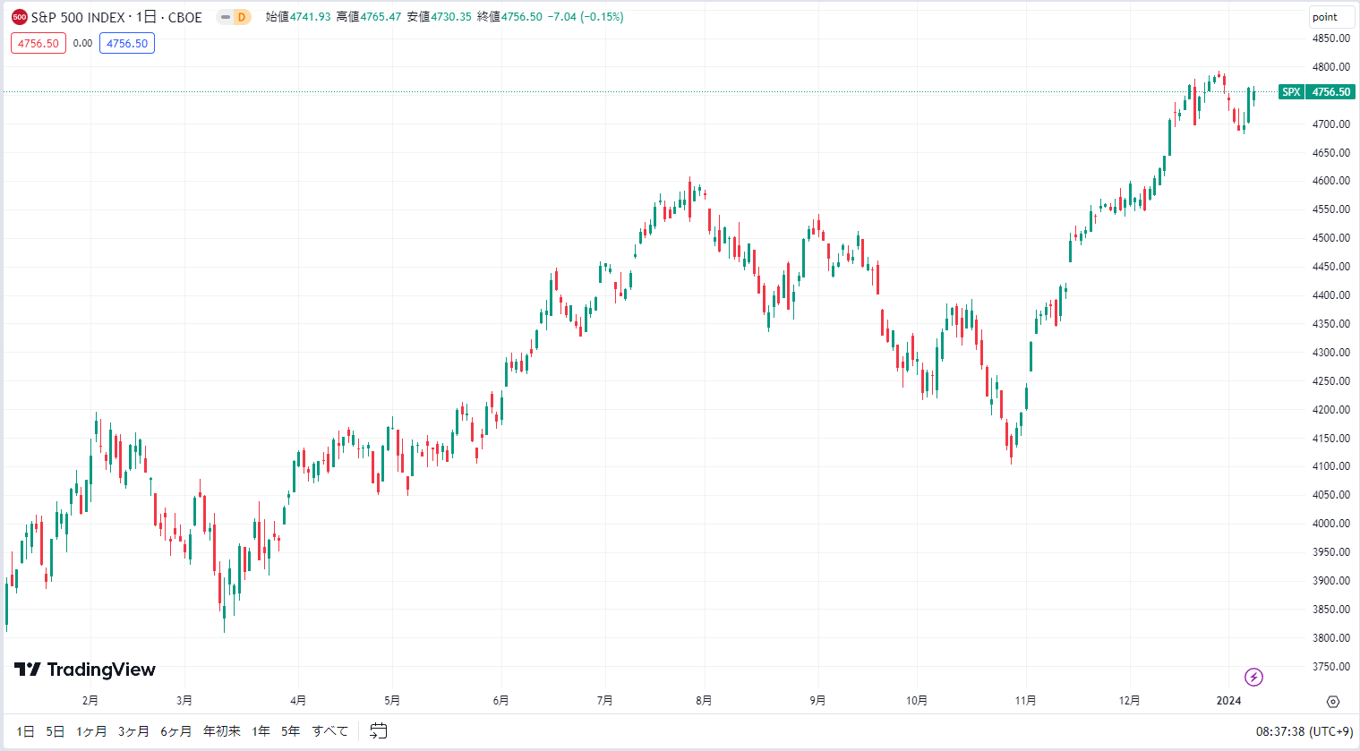Select the 年初来 year-to-date range

pos(222,731)
